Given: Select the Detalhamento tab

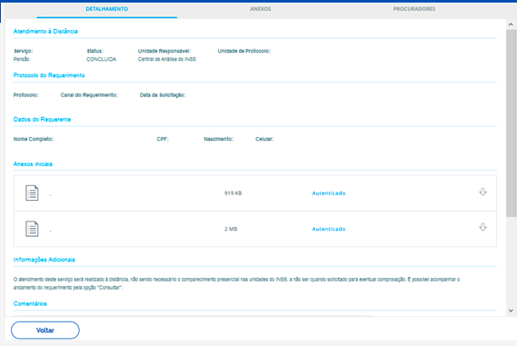Looking at the screenshot, I should [x=107, y=9].
